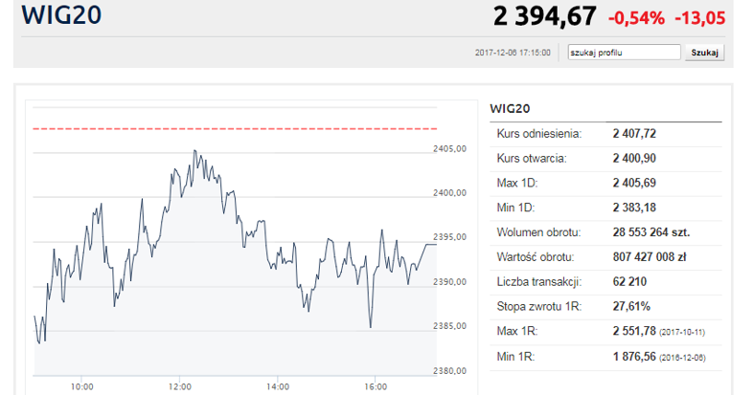Click the 12:00 time axis label

pos(179,386)
